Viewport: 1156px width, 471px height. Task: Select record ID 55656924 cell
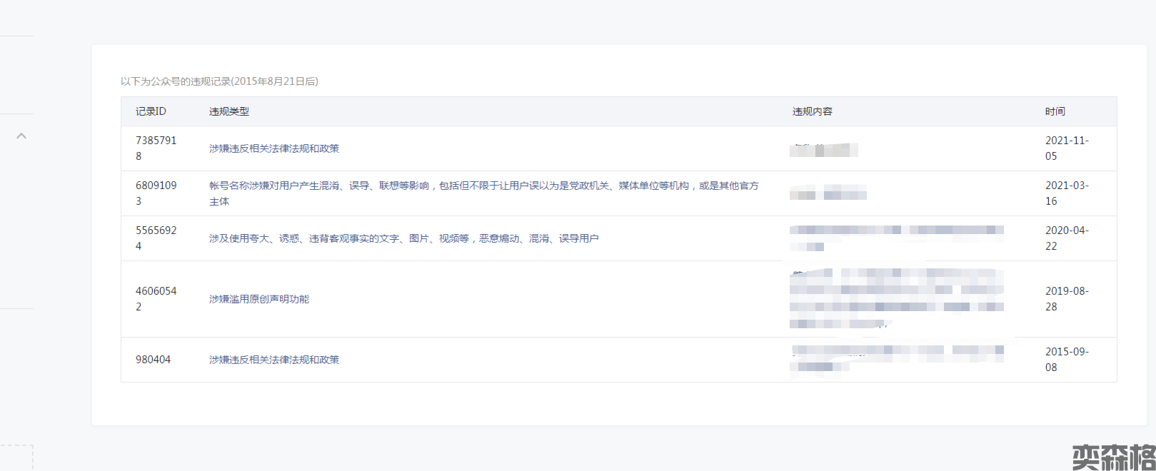click(156, 238)
